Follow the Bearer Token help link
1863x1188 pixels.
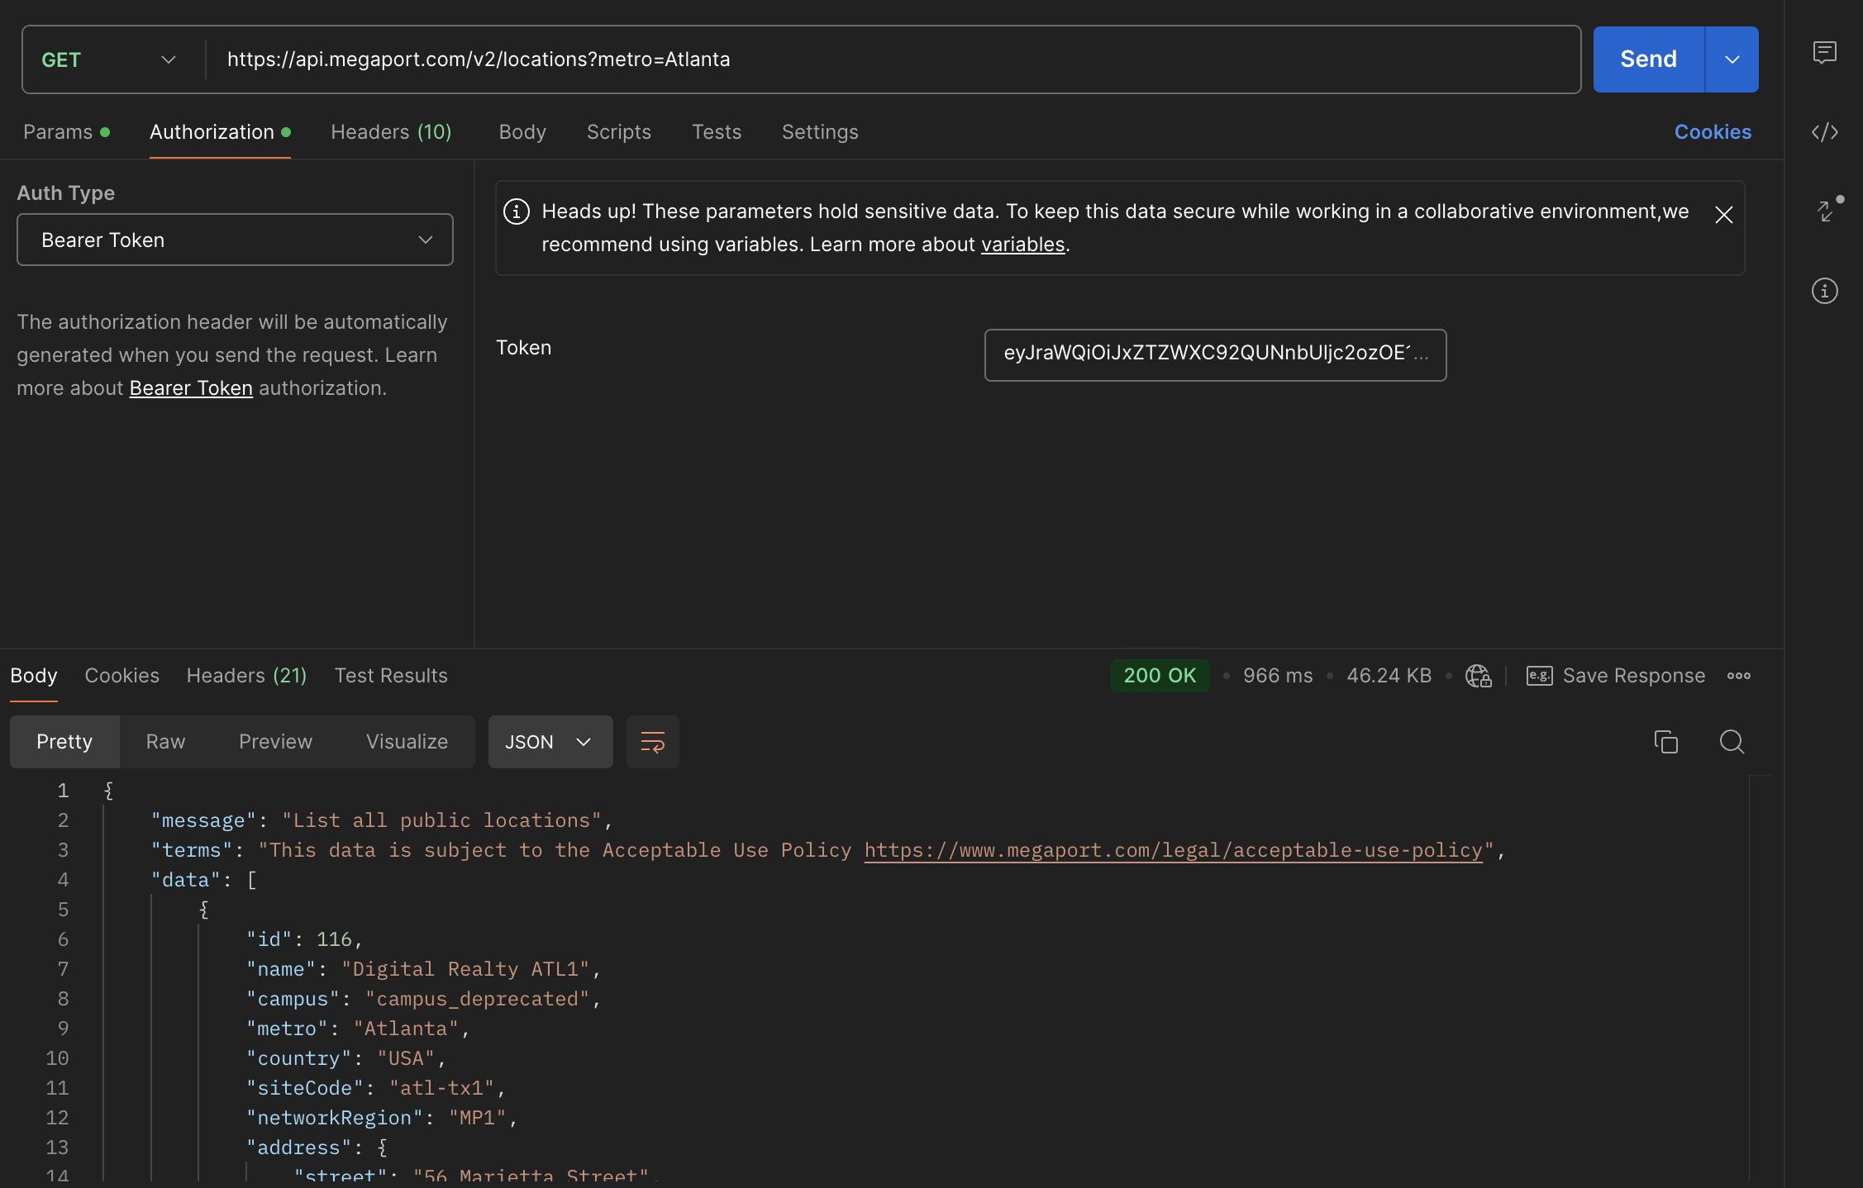pyautogui.click(x=191, y=388)
